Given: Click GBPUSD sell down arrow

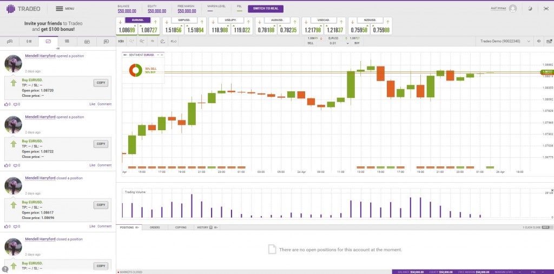Looking at the screenshot, I should 167,22.
